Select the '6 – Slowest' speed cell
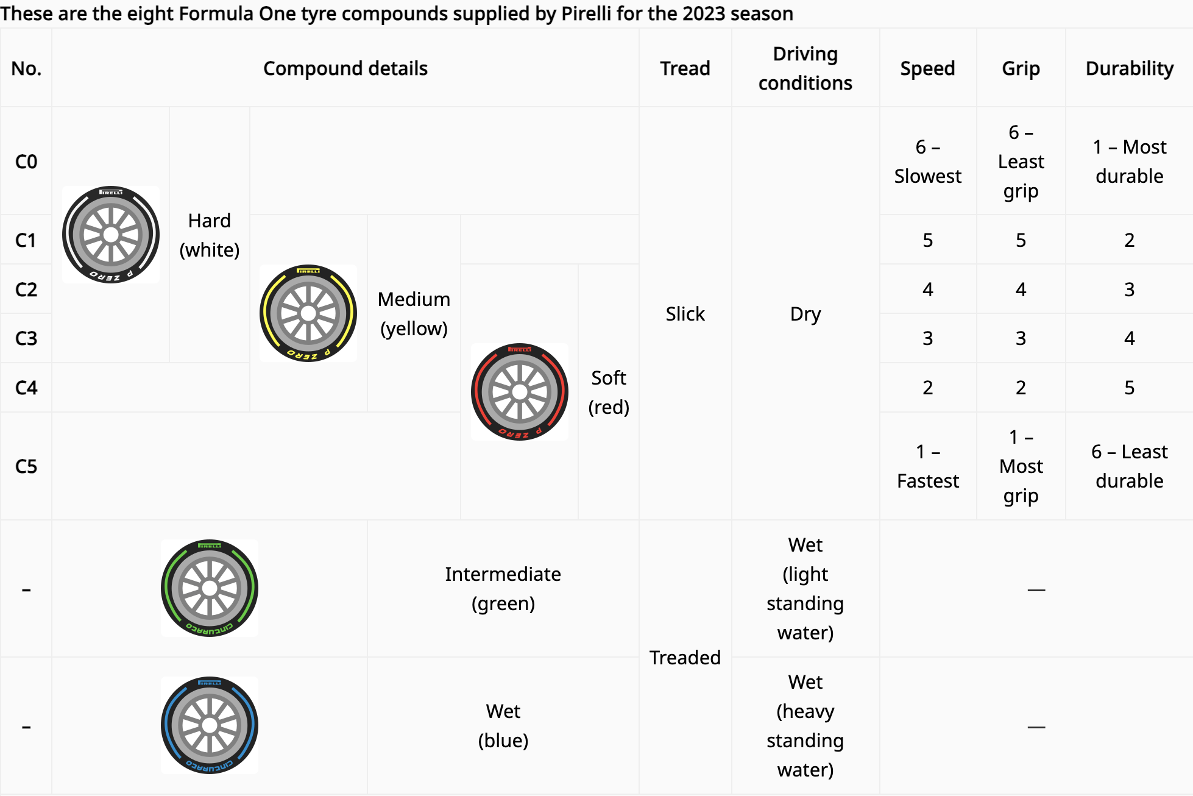The width and height of the screenshot is (1193, 796). [927, 162]
